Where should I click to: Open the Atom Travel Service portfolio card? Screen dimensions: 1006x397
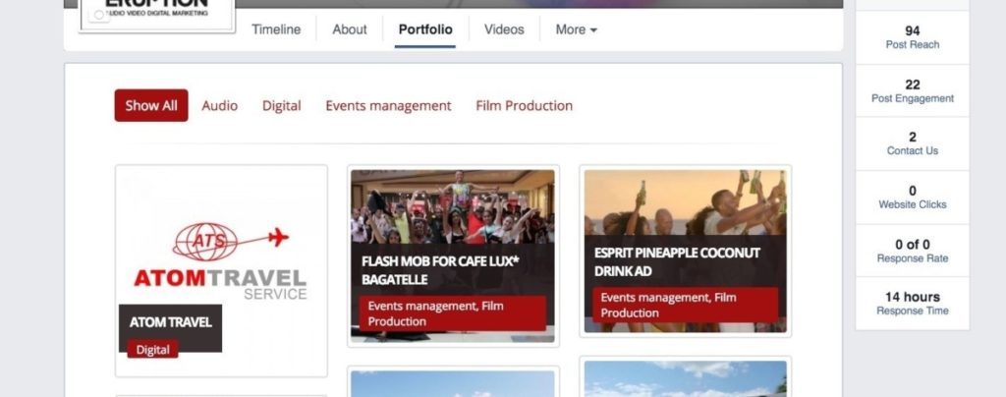[x=221, y=270]
